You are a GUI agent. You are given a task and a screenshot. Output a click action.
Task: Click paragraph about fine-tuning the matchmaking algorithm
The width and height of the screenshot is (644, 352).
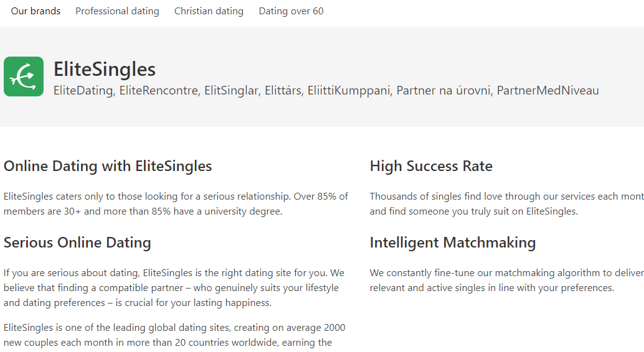pos(506,280)
